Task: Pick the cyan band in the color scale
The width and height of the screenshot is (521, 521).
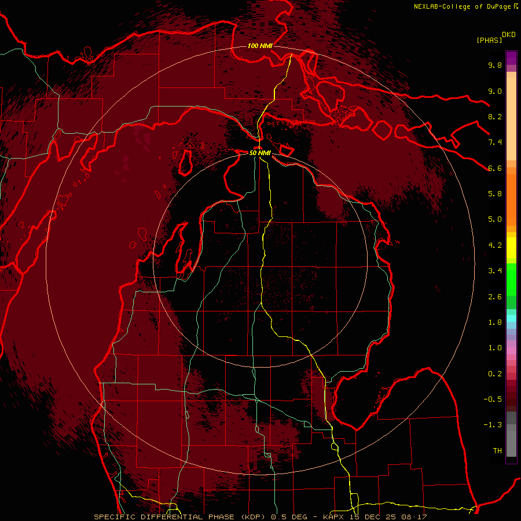Action: pyautogui.click(x=511, y=318)
